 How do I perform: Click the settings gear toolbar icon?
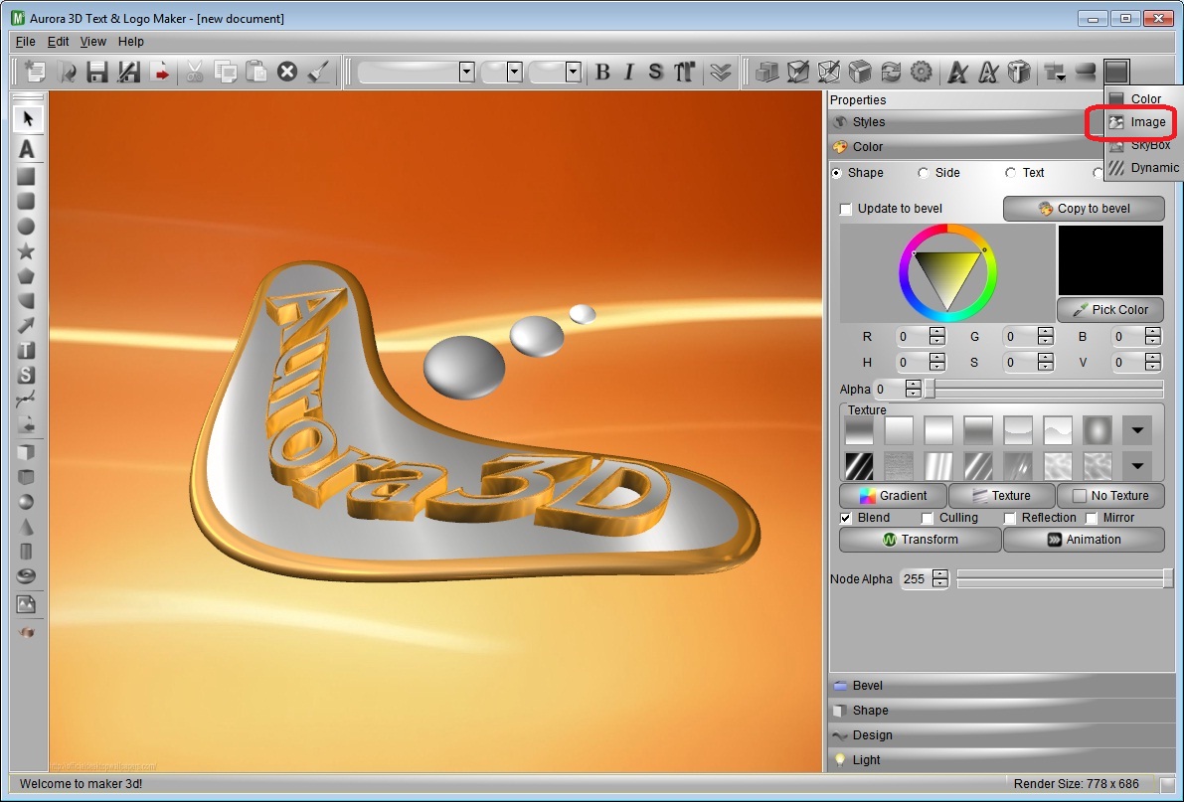pyautogui.click(x=922, y=72)
